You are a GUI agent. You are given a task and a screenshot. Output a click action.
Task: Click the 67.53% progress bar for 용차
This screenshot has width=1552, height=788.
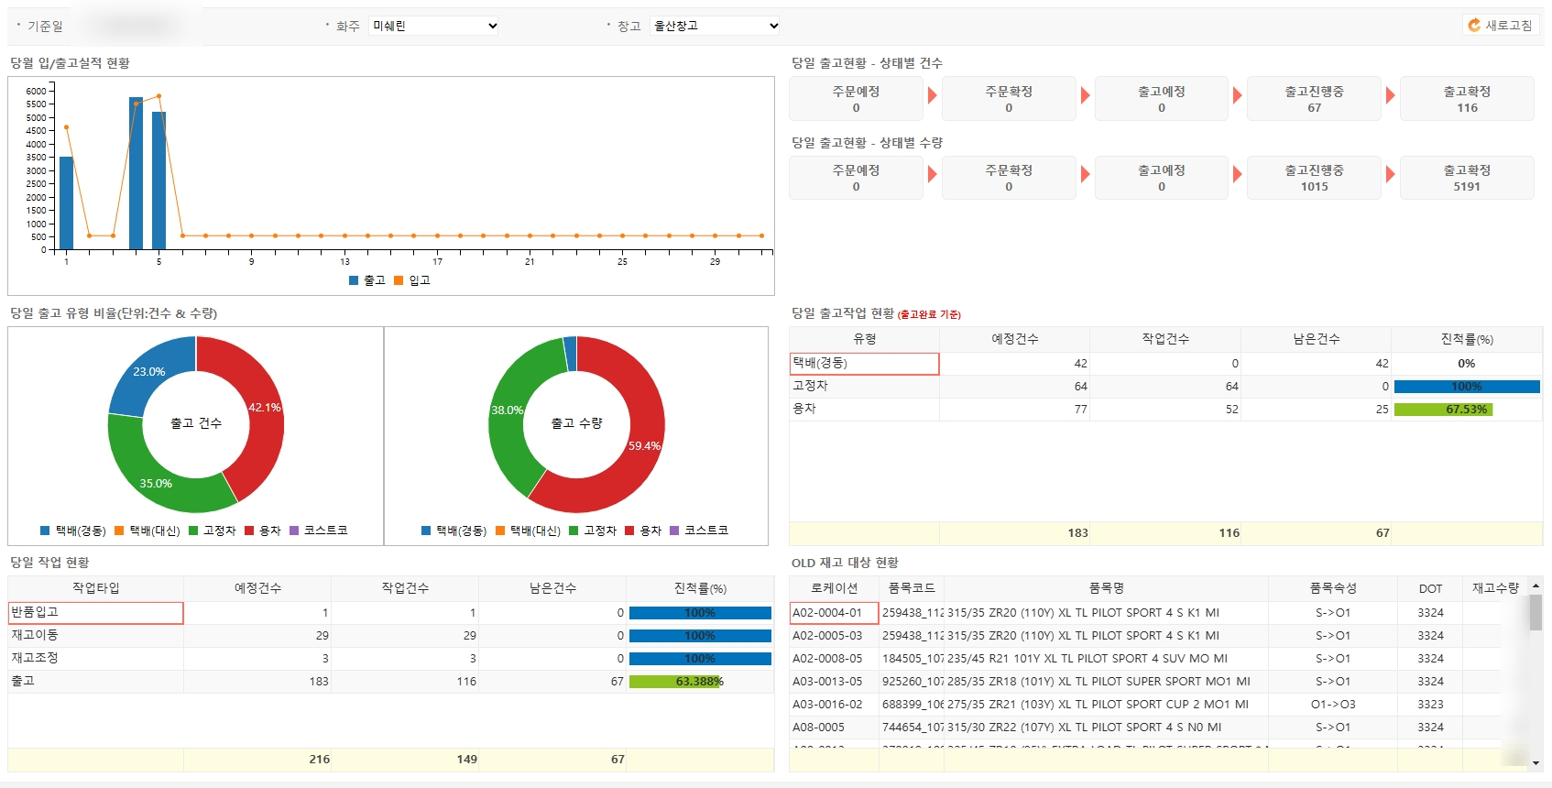point(1443,410)
